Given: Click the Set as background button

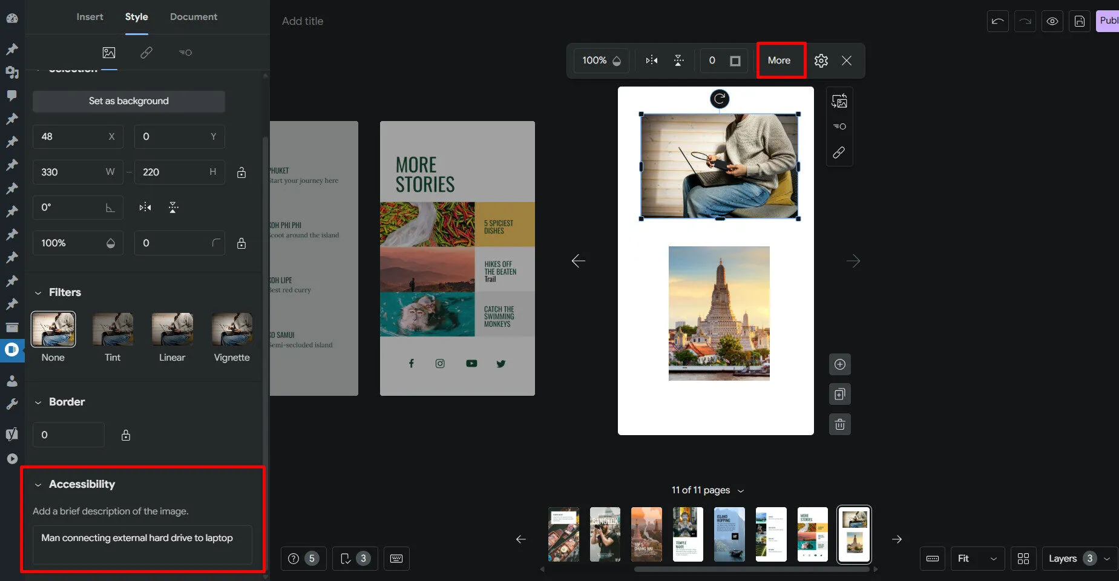Looking at the screenshot, I should click(129, 101).
